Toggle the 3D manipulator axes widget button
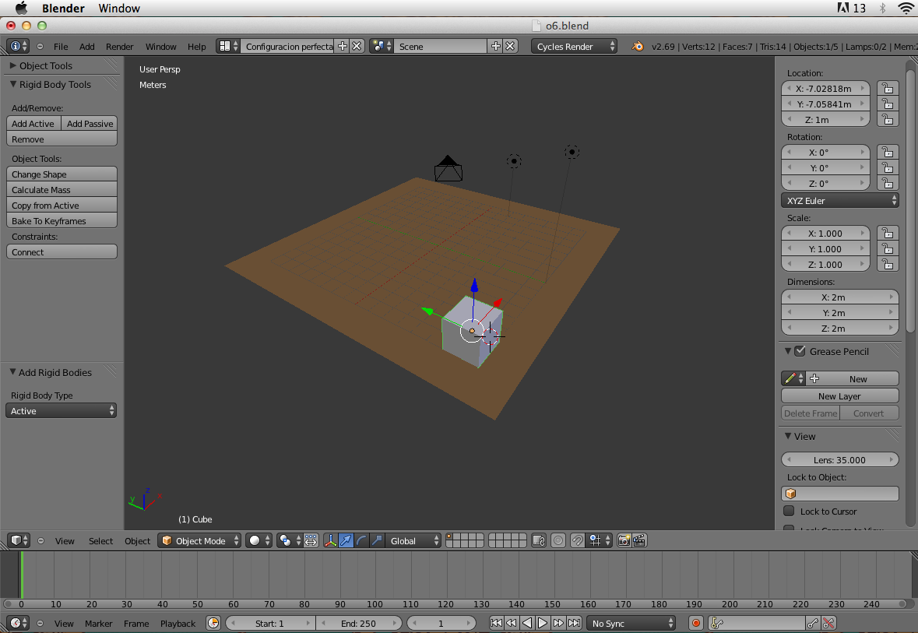Image resolution: width=918 pixels, height=633 pixels. pos(331,540)
